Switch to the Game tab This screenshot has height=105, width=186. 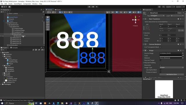pyautogui.click(x=58, y=10)
